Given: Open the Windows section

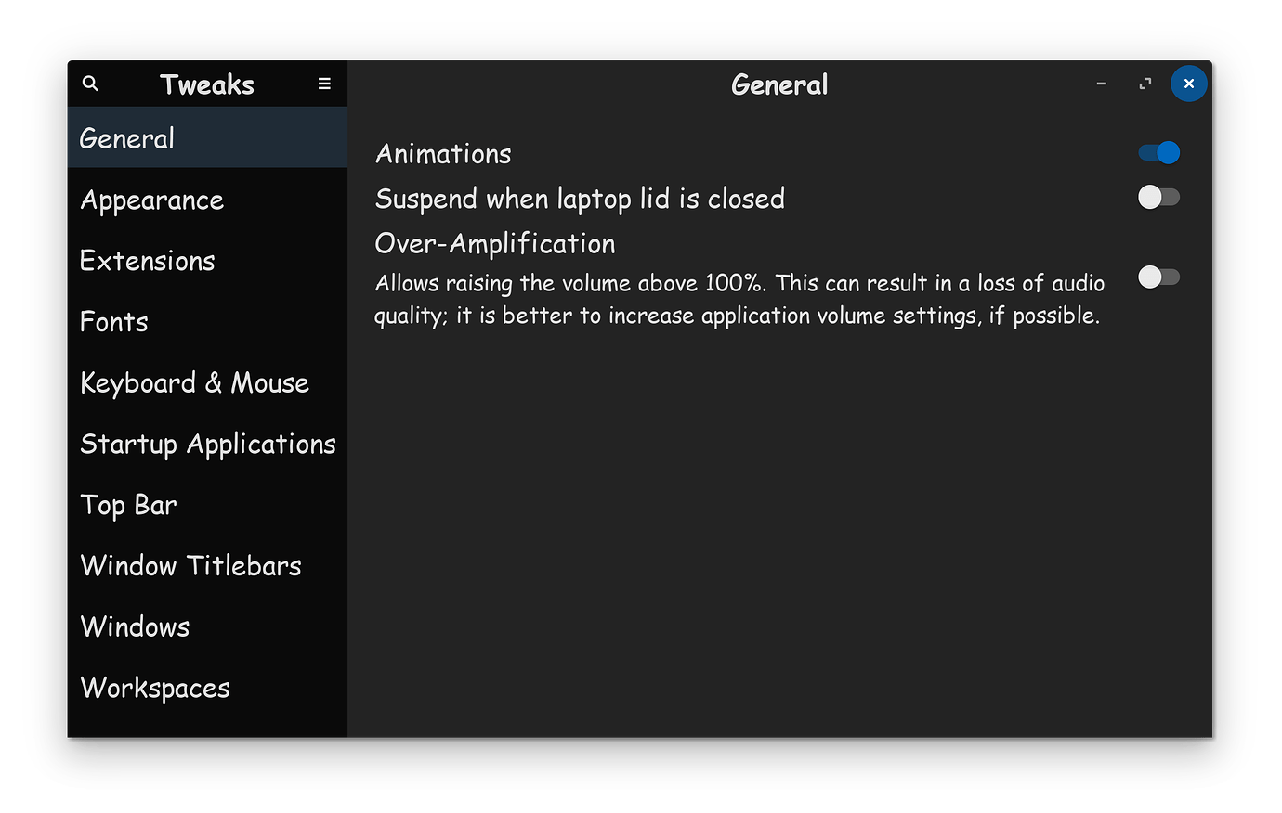Looking at the screenshot, I should point(135,626).
